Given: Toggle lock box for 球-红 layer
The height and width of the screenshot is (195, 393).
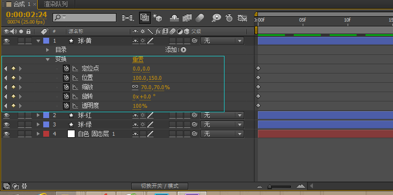Looking at the screenshot, I should pos(28,115).
